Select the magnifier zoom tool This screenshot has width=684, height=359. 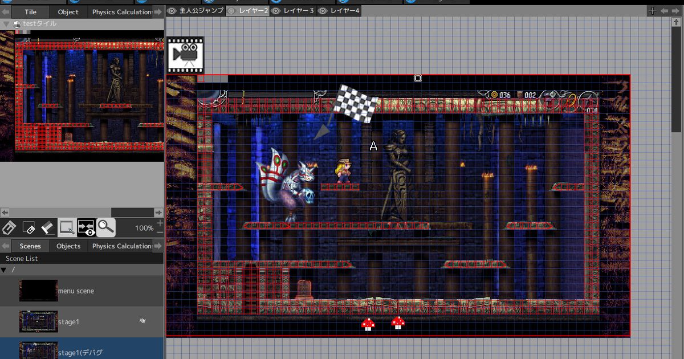click(x=105, y=228)
